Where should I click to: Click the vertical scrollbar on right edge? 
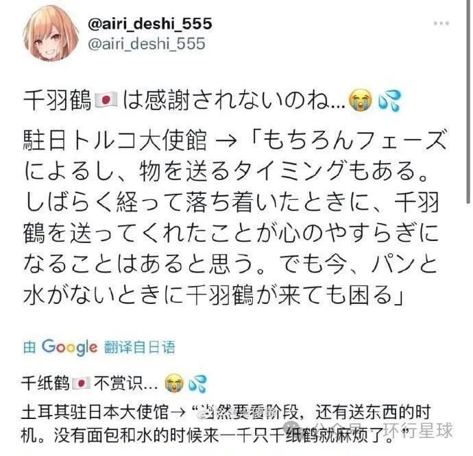point(468,103)
